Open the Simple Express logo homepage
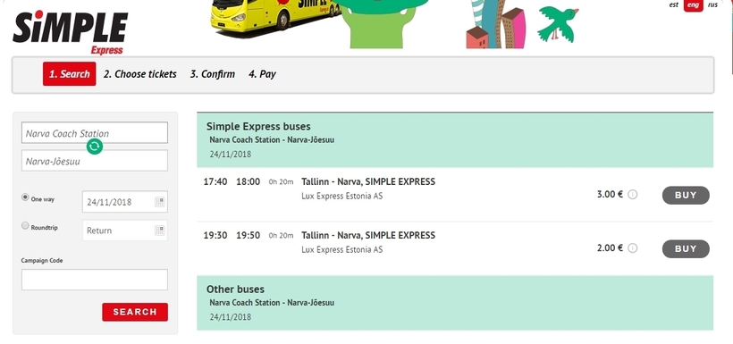Screen dimensions: 733x344 [x=70, y=32]
